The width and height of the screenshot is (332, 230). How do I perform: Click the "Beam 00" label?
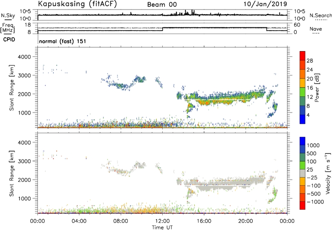162,5
